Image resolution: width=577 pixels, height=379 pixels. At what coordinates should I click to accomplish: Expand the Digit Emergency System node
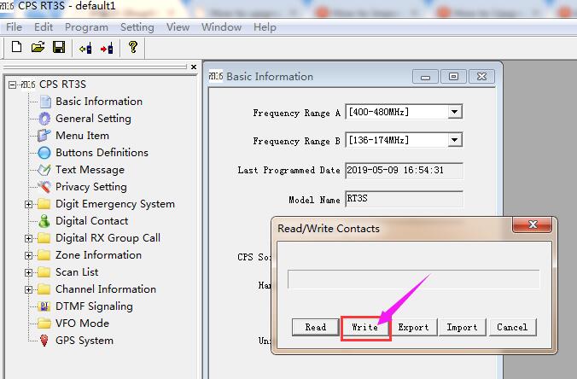point(28,204)
